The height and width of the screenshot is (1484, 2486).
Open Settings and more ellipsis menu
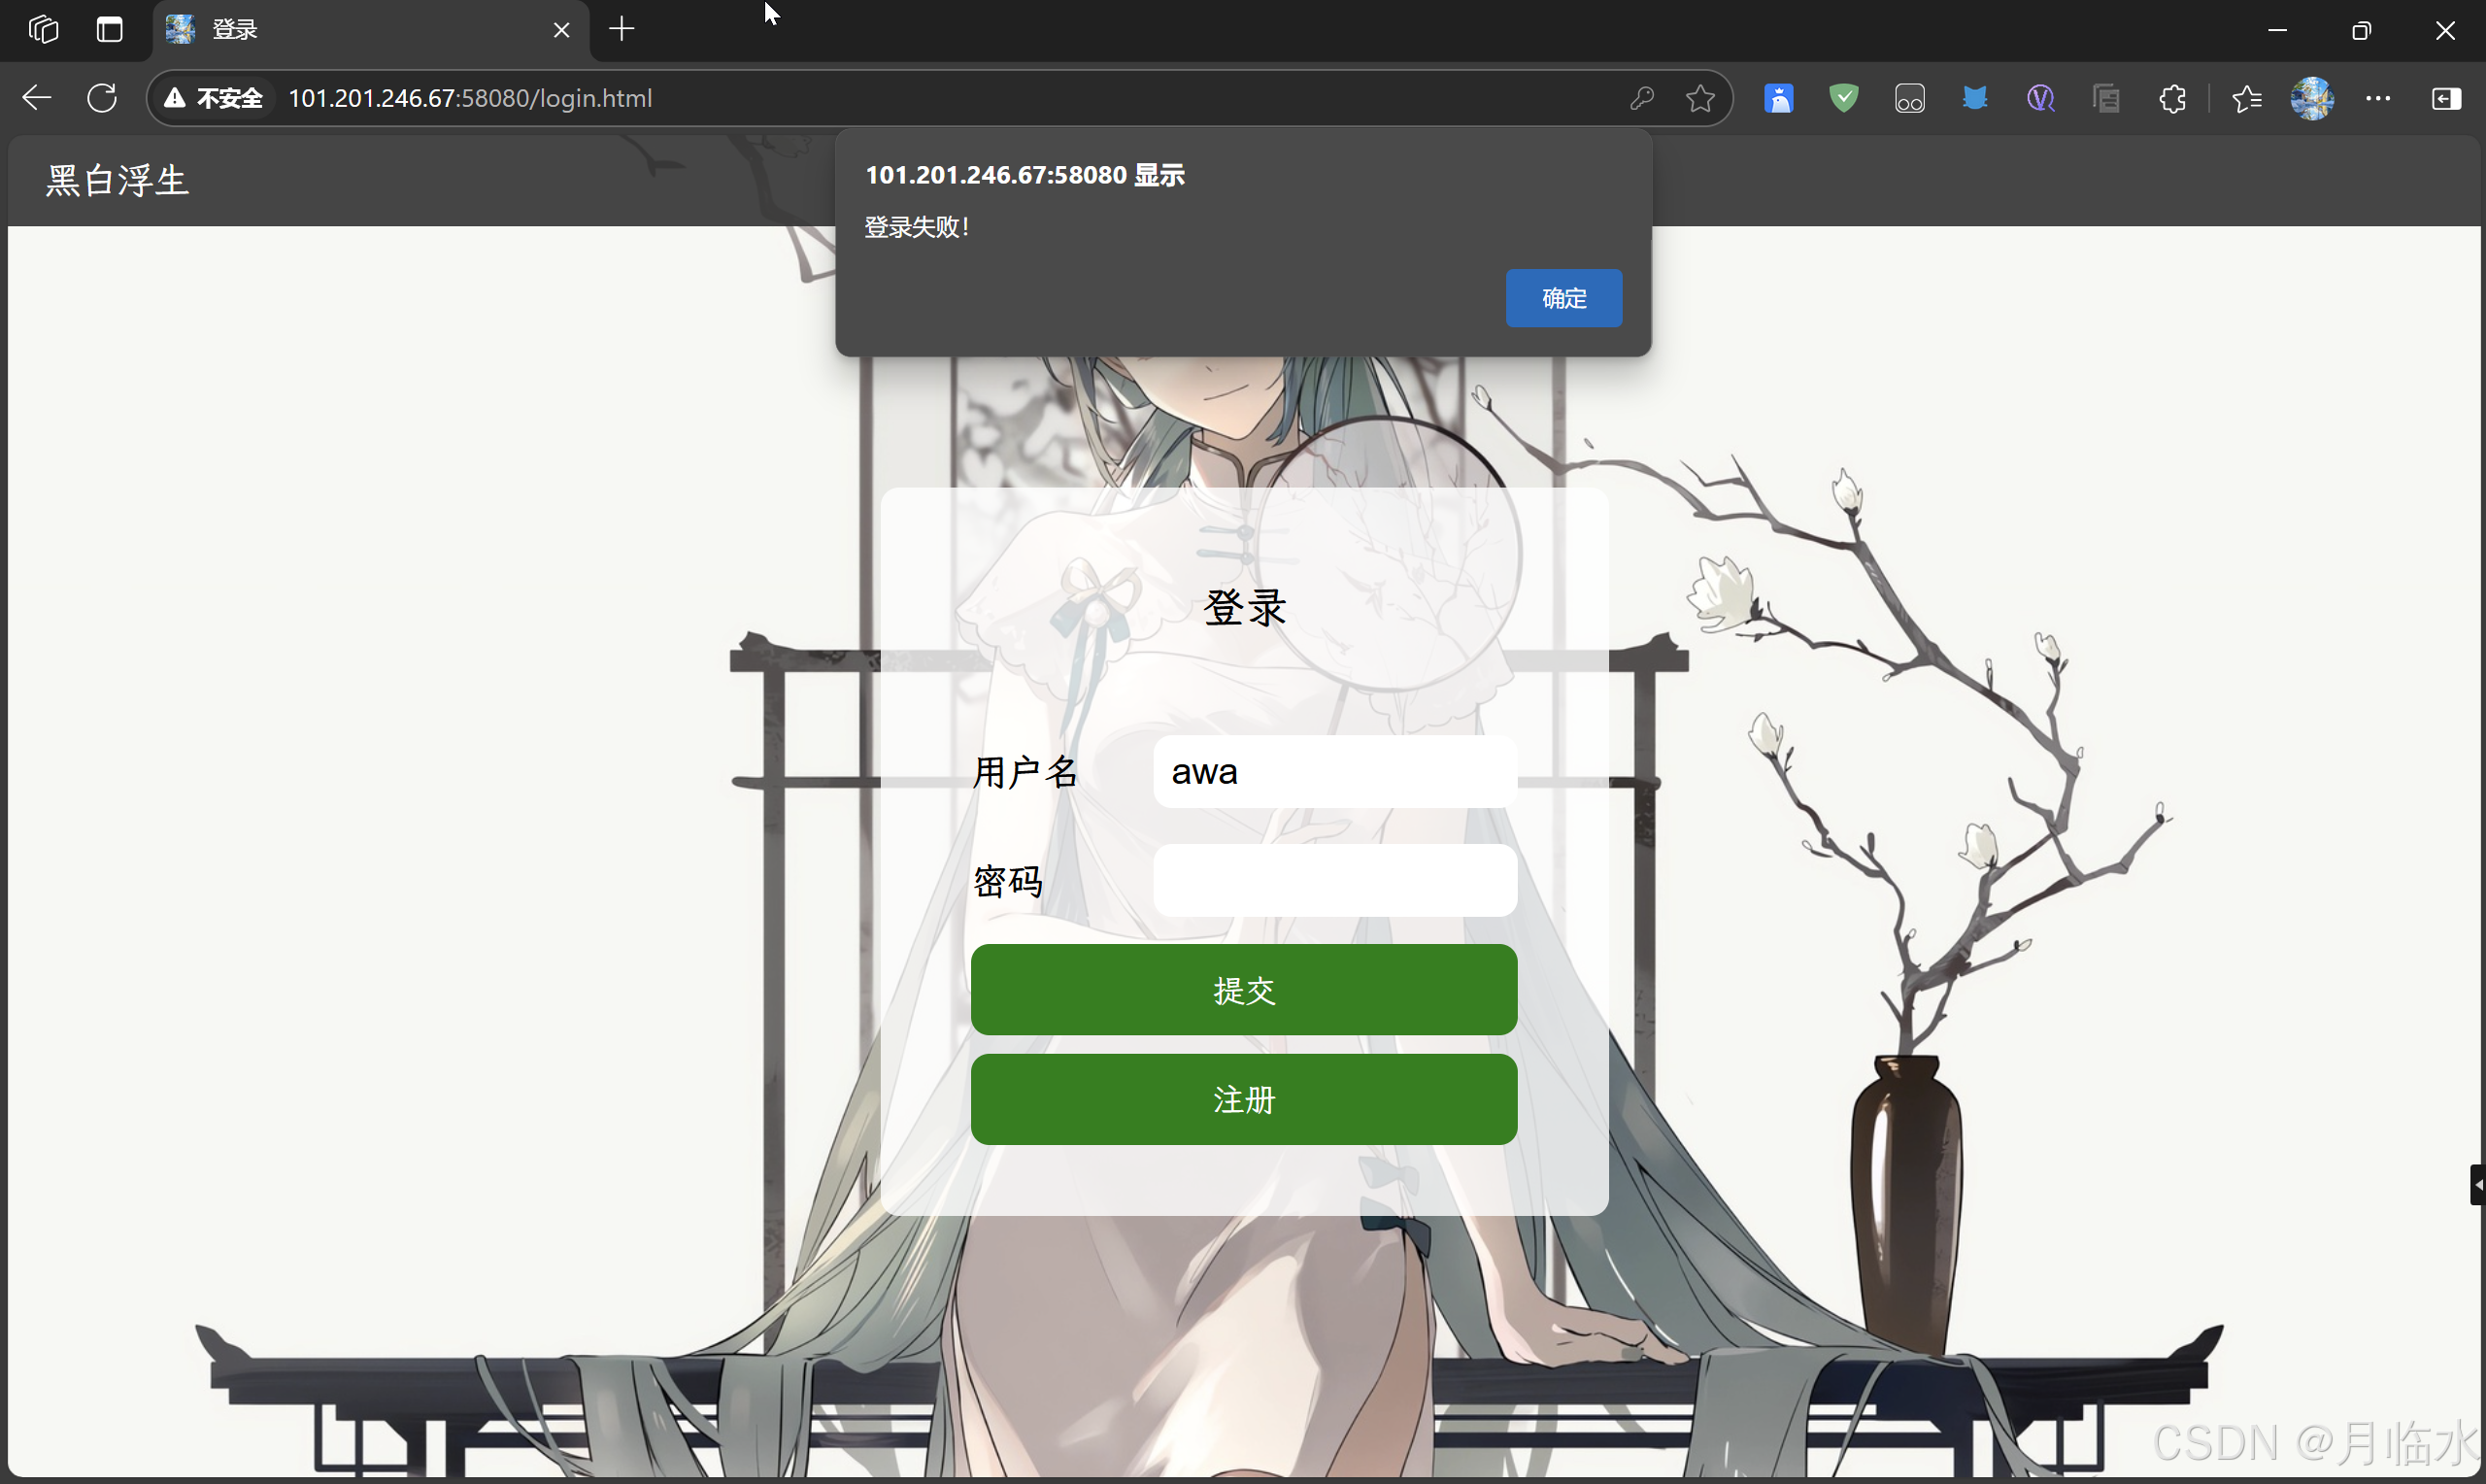[x=2378, y=98]
